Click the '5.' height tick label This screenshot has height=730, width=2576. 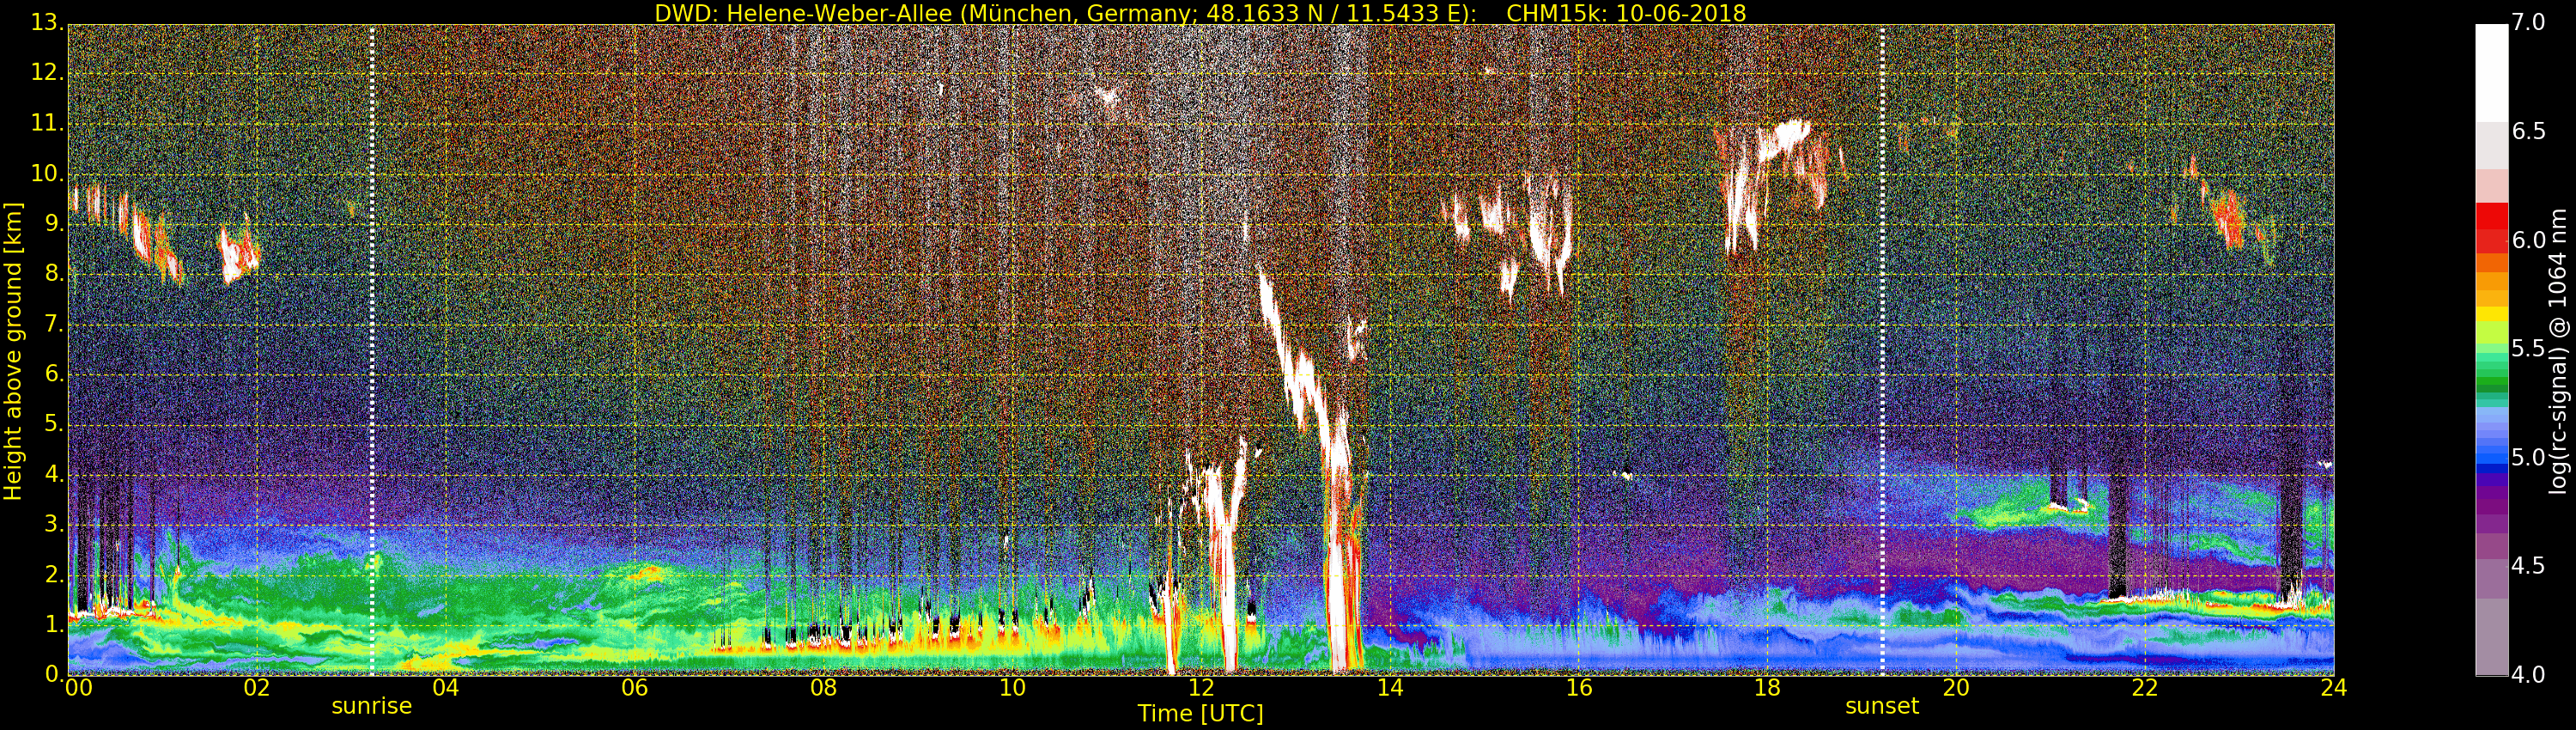pyautogui.click(x=53, y=424)
